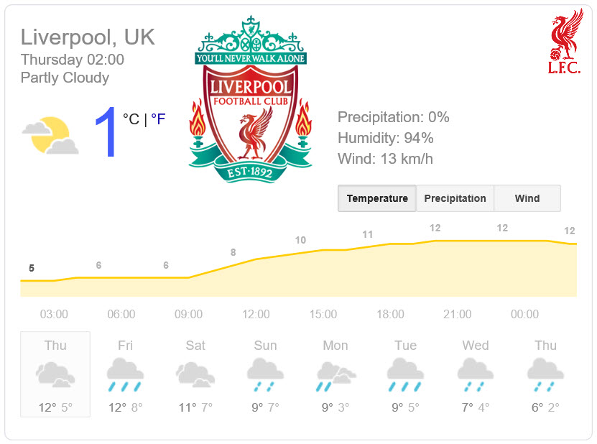Switch units to °C
Screen dimensions: 597x444
(131, 119)
